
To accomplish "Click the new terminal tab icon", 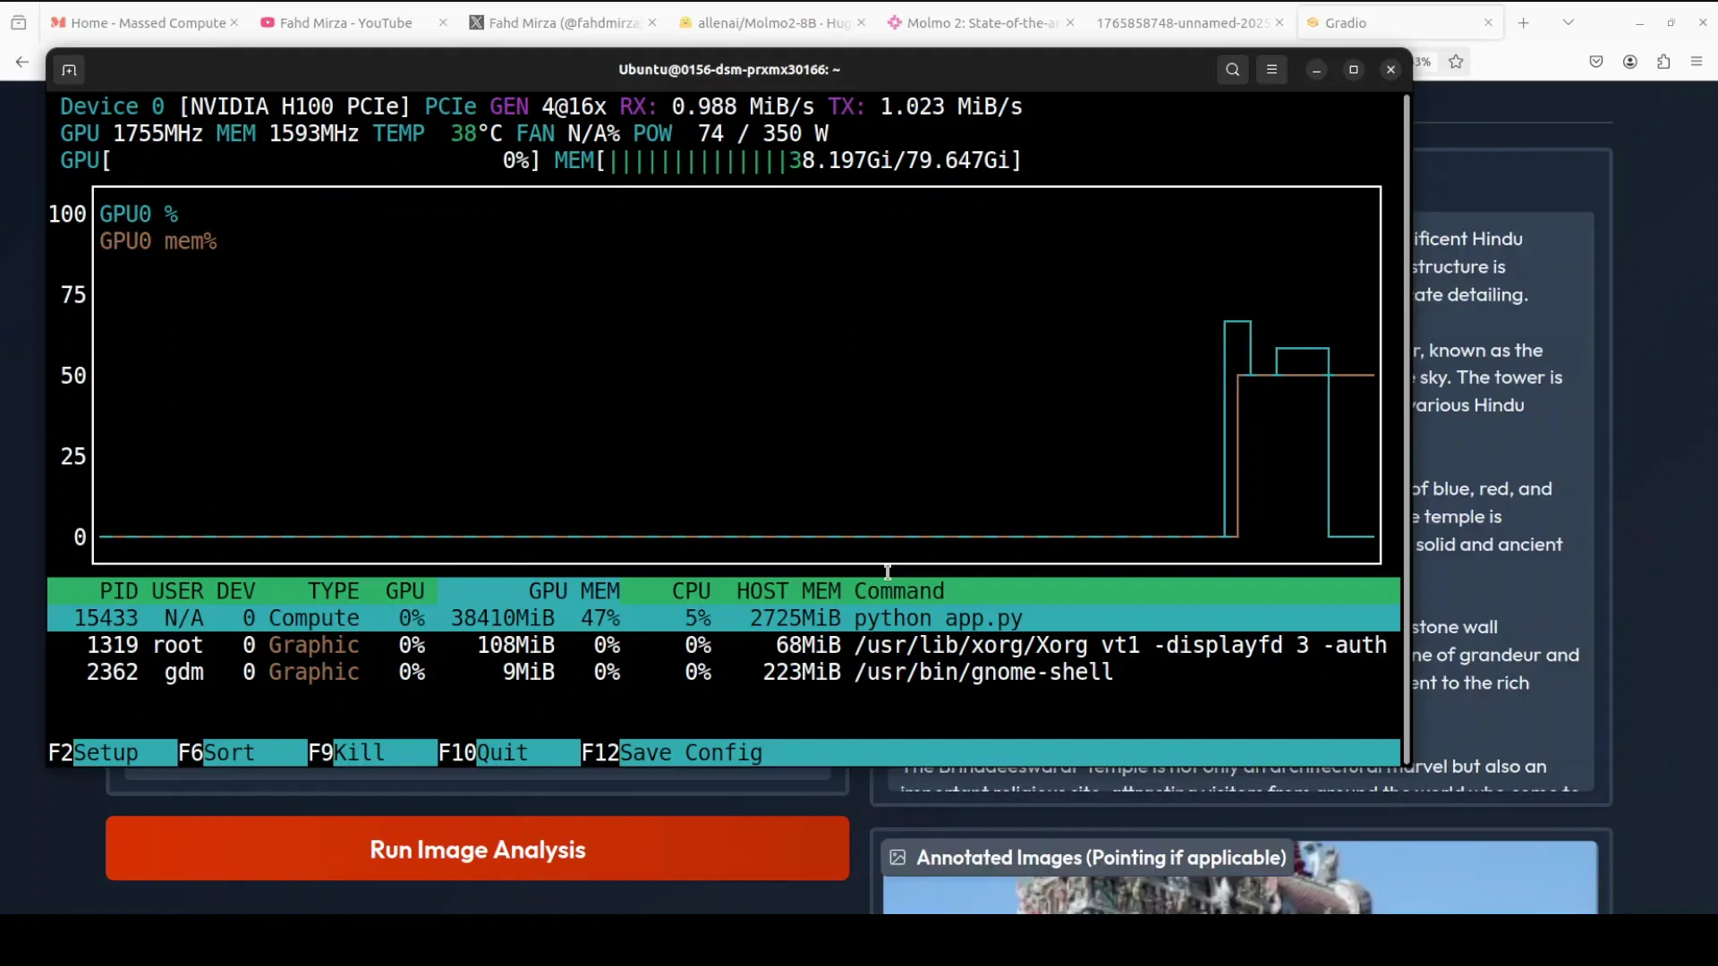I will coord(69,70).
